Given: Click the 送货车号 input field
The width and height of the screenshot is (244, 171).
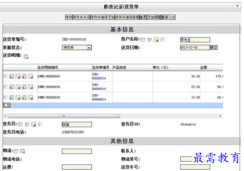Looking at the screenshot, I should (195, 167).
